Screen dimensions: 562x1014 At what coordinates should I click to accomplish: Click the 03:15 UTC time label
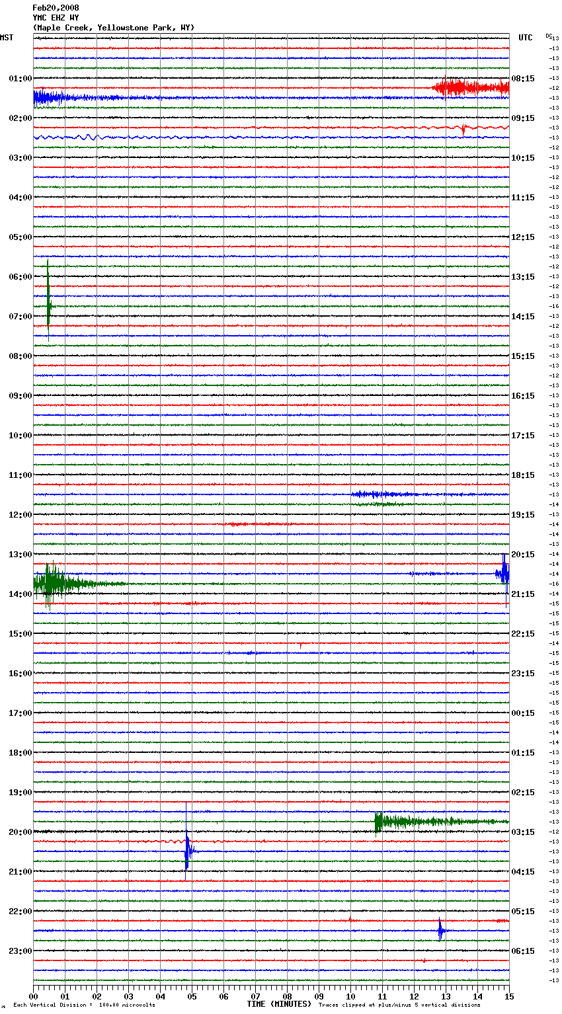[x=523, y=832]
